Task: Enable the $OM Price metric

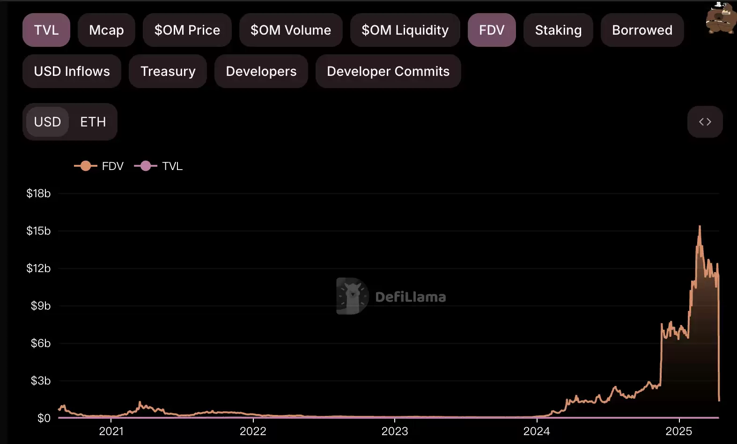Action: (187, 30)
